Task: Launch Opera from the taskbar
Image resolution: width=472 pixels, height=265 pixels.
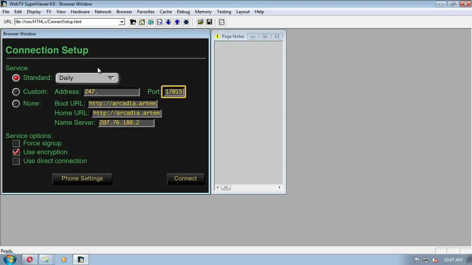Action: 30,259
